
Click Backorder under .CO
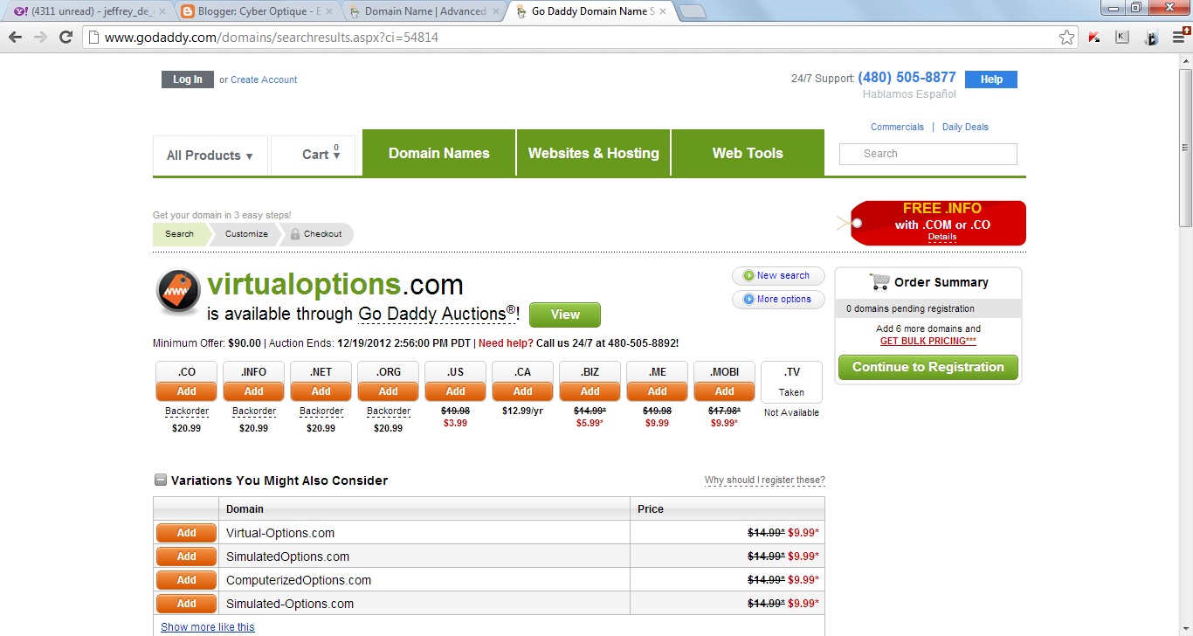click(187, 411)
